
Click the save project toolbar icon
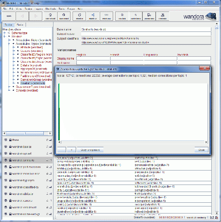click(64, 16)
